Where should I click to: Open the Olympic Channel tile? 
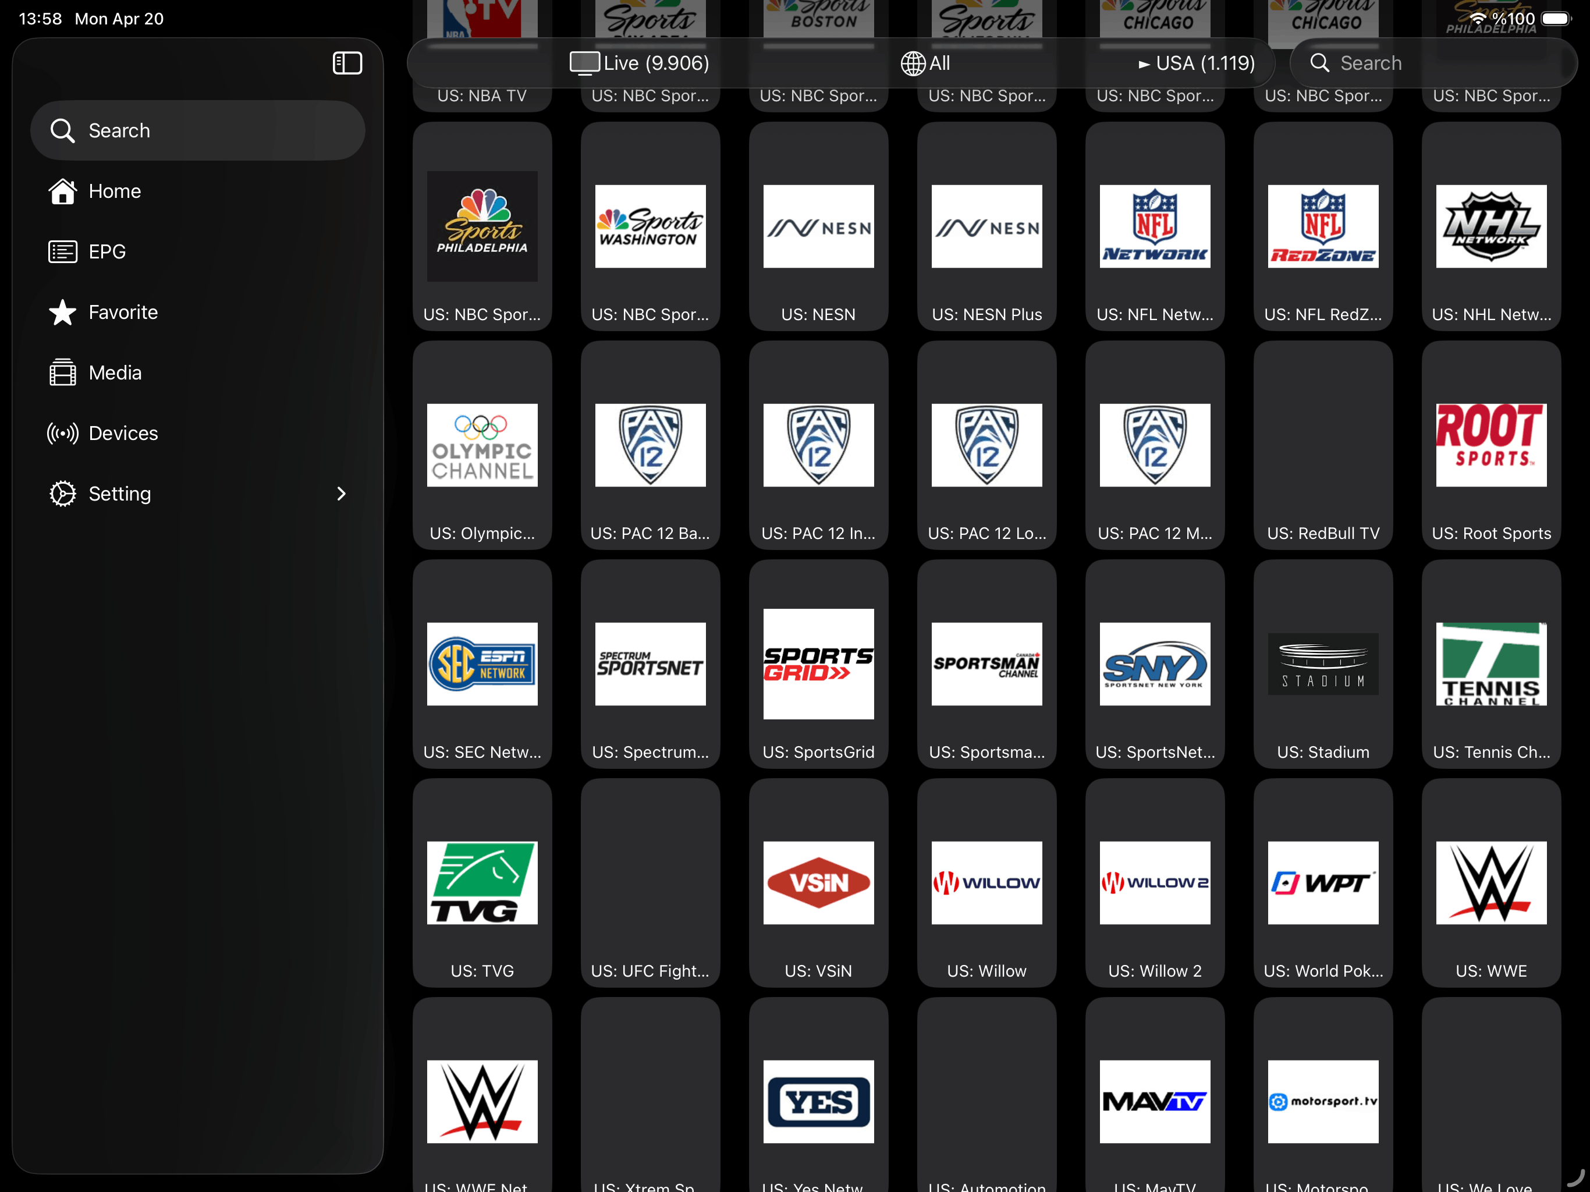pos(482,446)
